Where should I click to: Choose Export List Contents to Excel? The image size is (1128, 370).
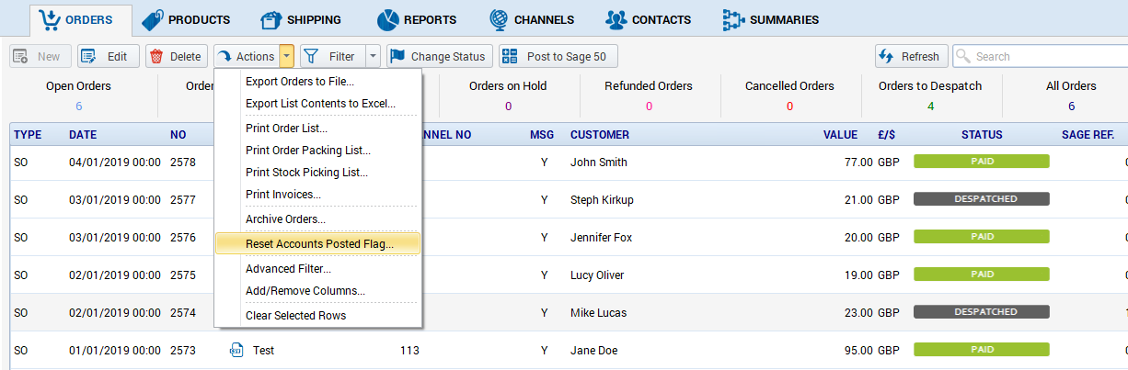(320, 104)
